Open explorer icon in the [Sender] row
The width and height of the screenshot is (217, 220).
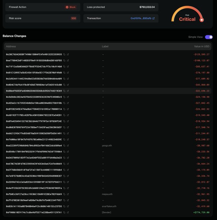coord(68,213)
